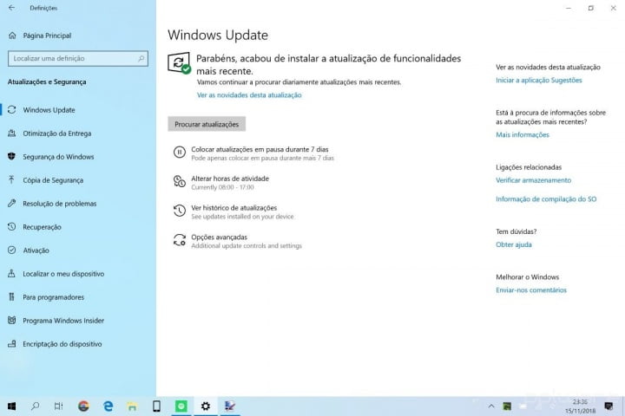Click the green system tray icon
625x416 pixels.
coord(507,406)
